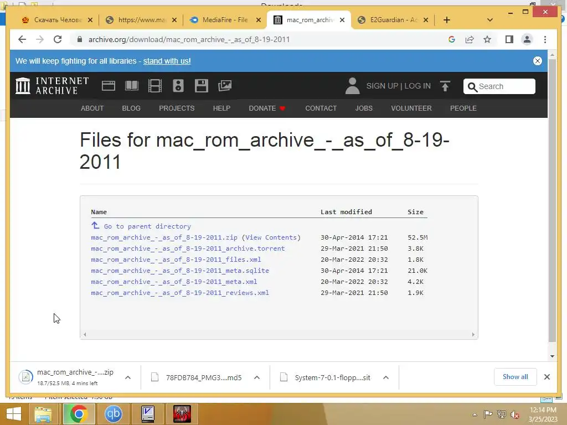Open qBittorrent from taskbar

tap(113, 414)
